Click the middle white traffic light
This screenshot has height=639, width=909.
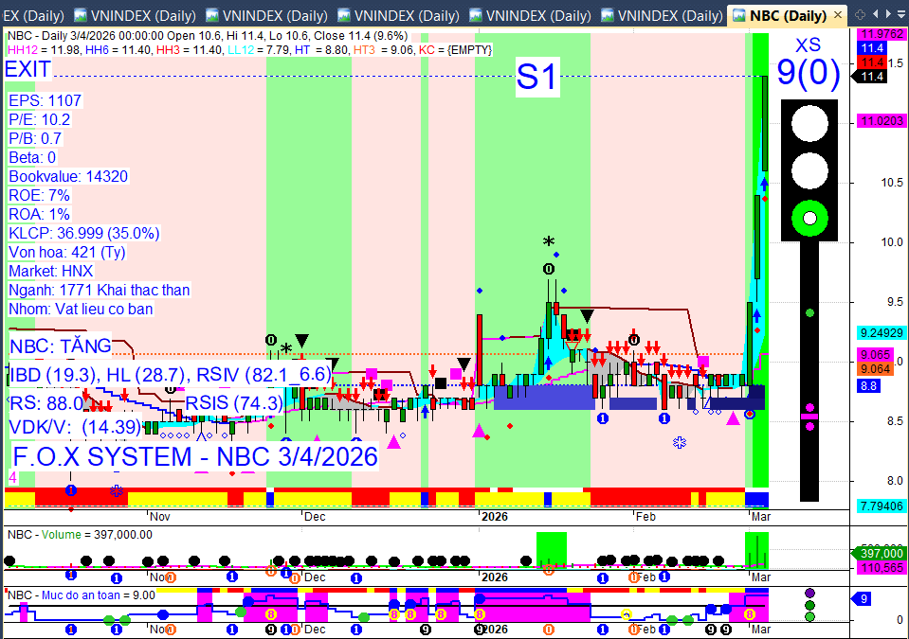pyautogui.click(x=809, y=170)
